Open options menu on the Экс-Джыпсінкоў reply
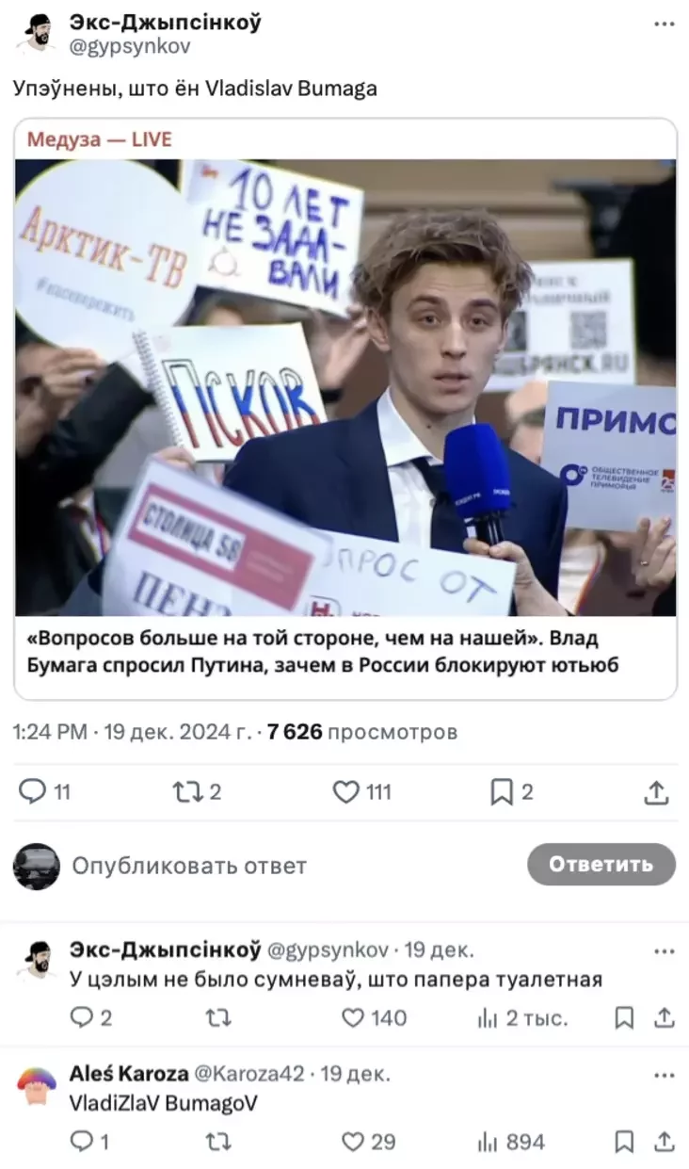 665,950
